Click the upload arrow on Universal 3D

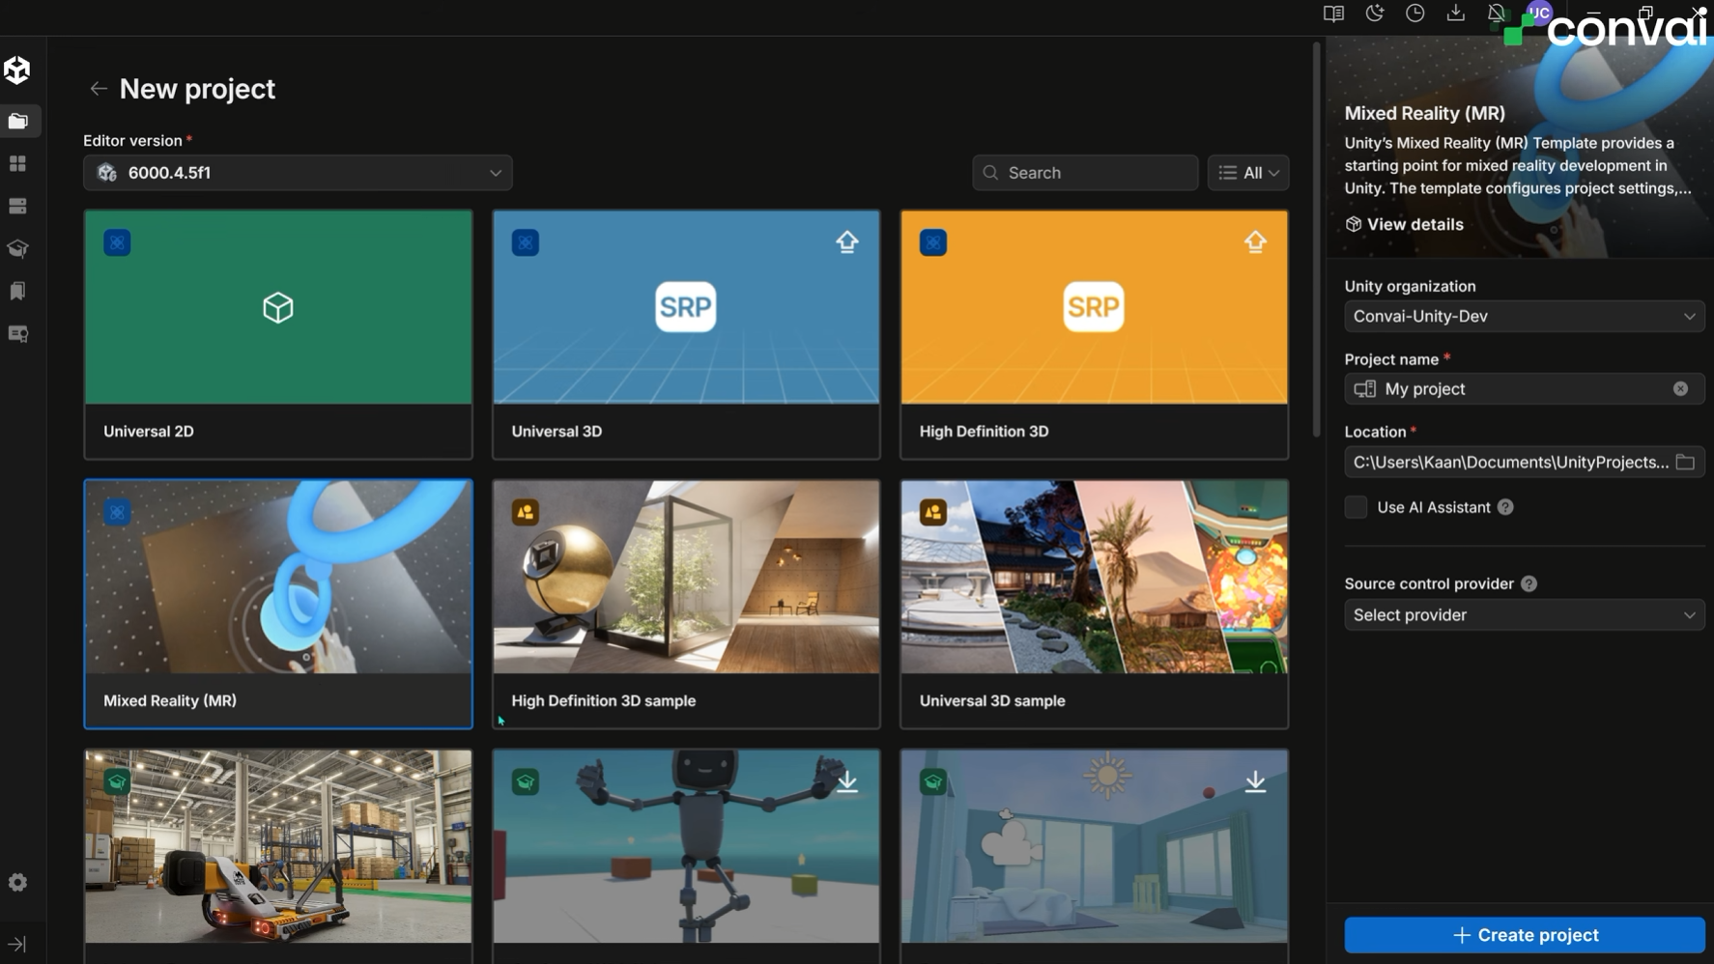coord(847,241)
